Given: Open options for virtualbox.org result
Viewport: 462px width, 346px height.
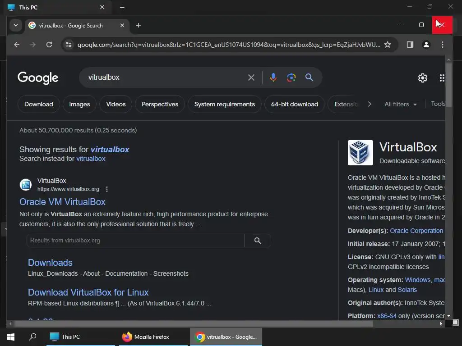Looking at the screenshot, I should (107, 189).
